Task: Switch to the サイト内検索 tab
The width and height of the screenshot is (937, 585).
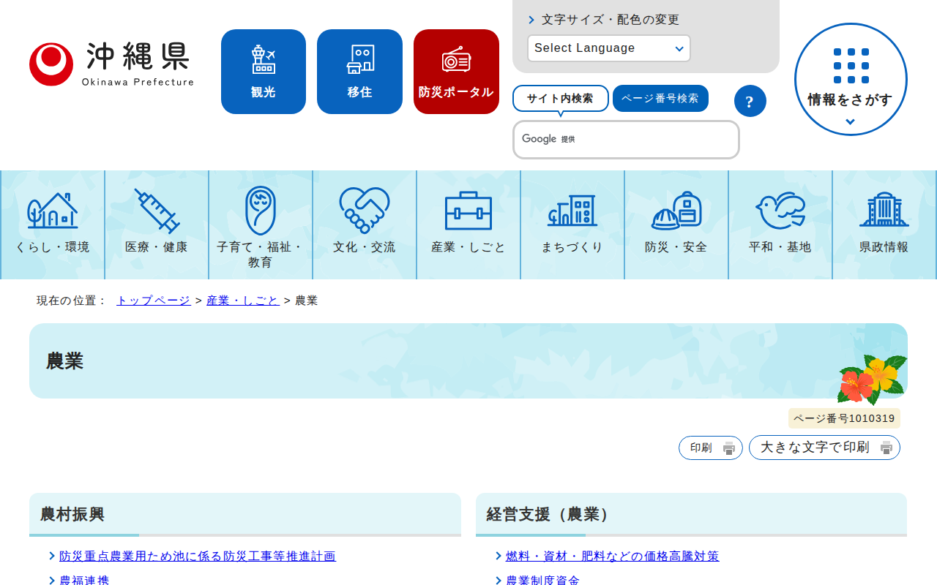Action: pos(560,99)
